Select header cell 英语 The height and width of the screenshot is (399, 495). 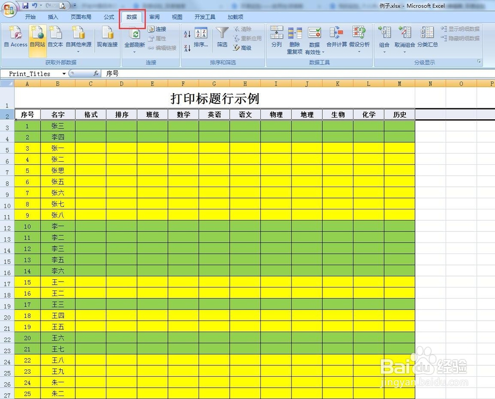point(214,114)
